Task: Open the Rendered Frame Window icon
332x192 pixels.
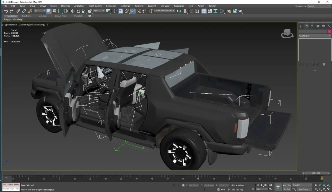Action: (x=235, y=11)
